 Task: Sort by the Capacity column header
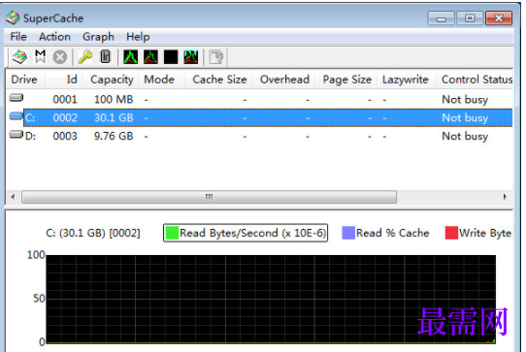(x=111, y=80)
